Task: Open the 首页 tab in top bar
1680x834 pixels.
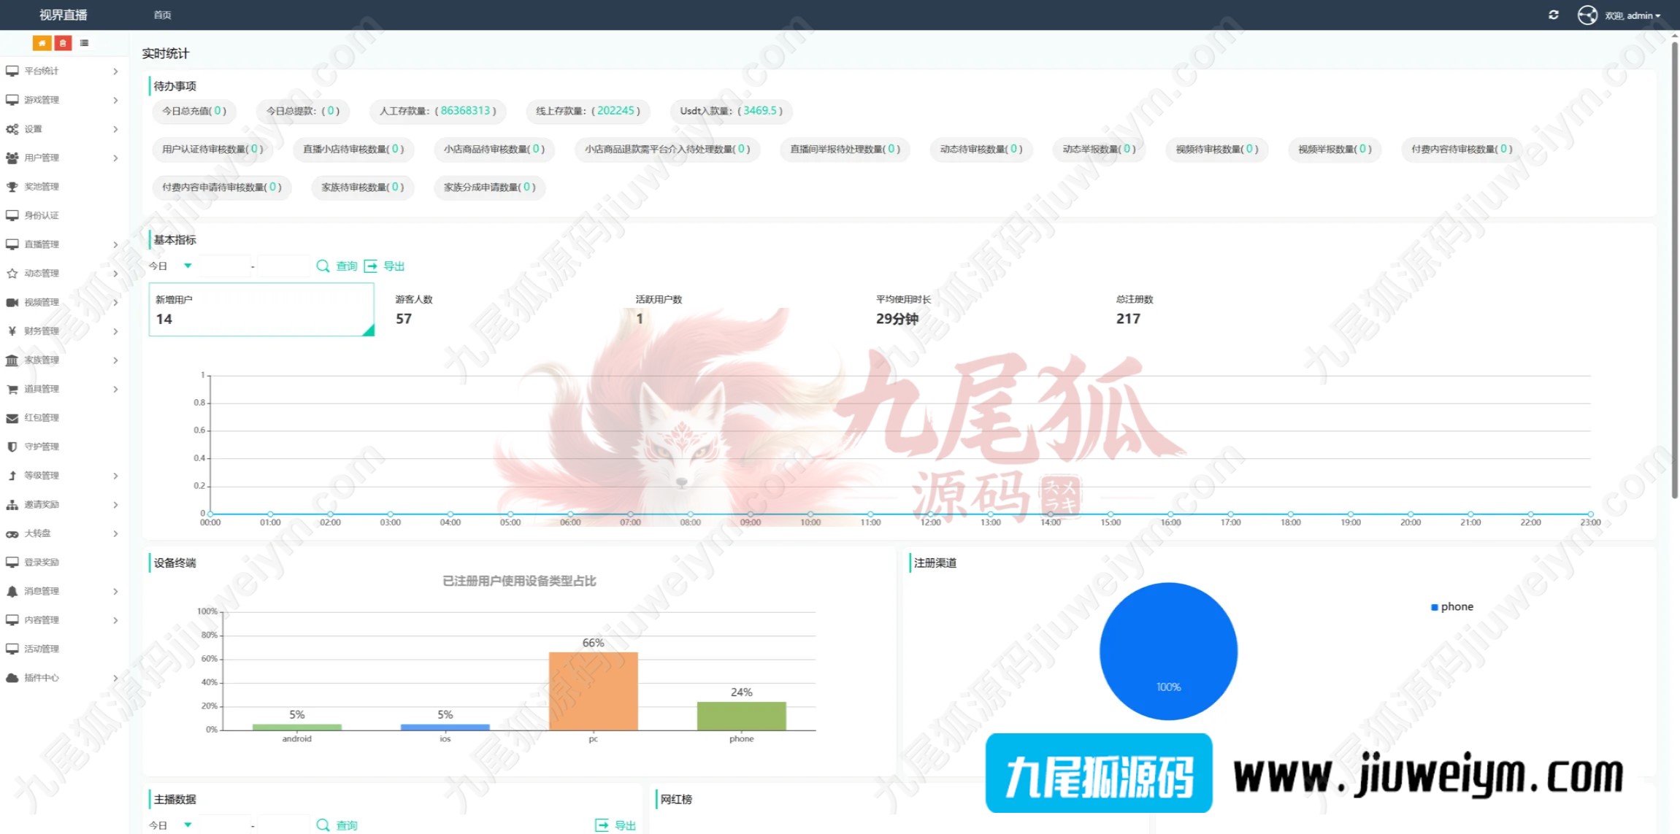Action: tap(162, 15)
